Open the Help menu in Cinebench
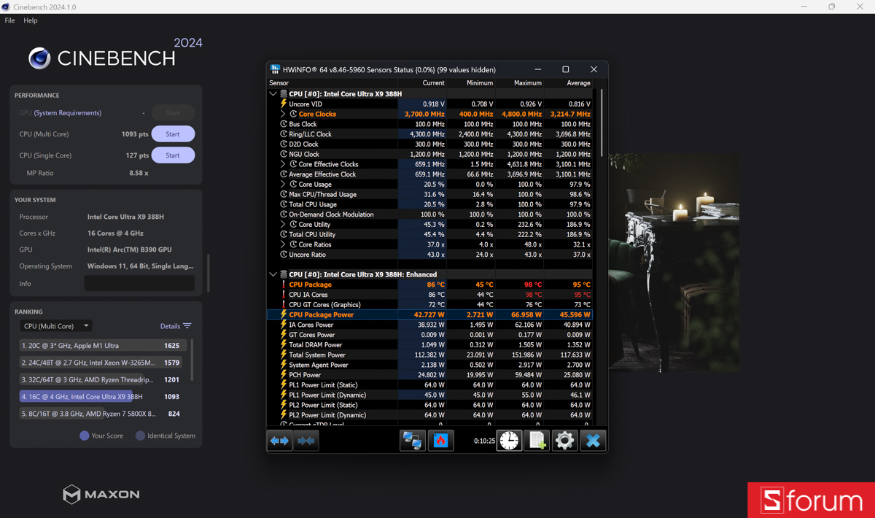875x518 pixels. [30, 20]
